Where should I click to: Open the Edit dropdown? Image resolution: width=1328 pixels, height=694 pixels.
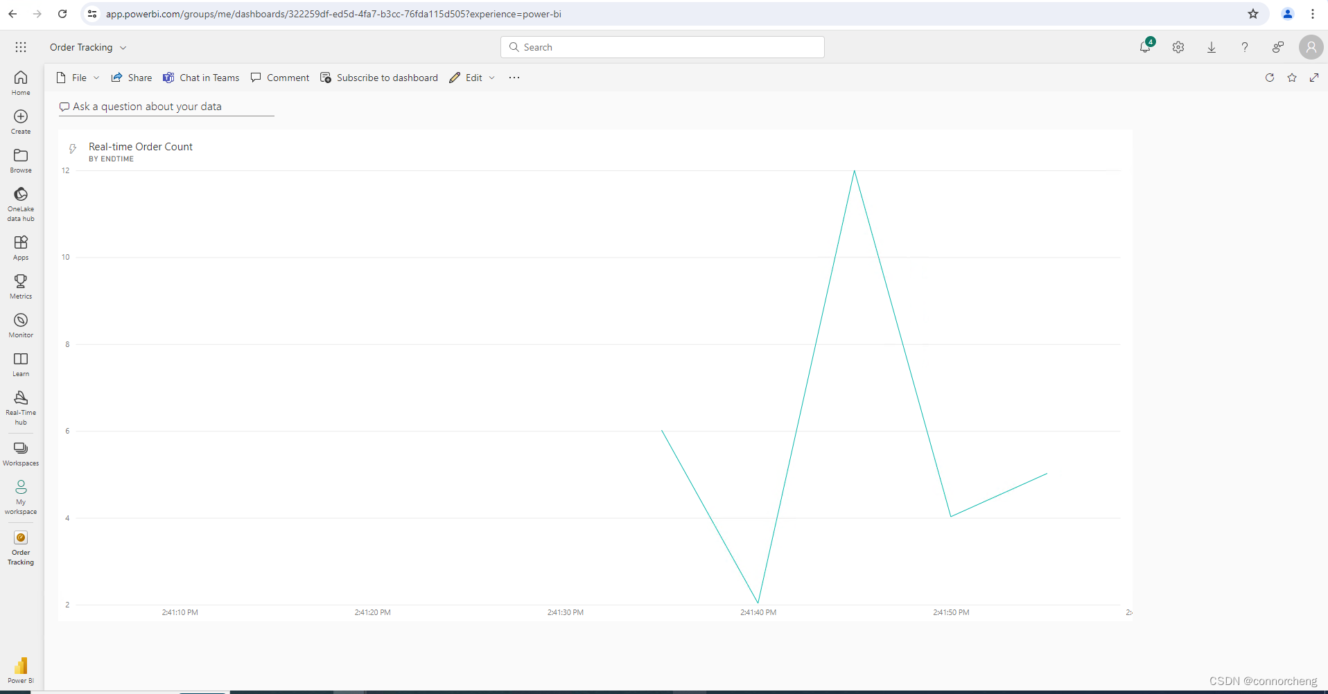pos(472,78)
